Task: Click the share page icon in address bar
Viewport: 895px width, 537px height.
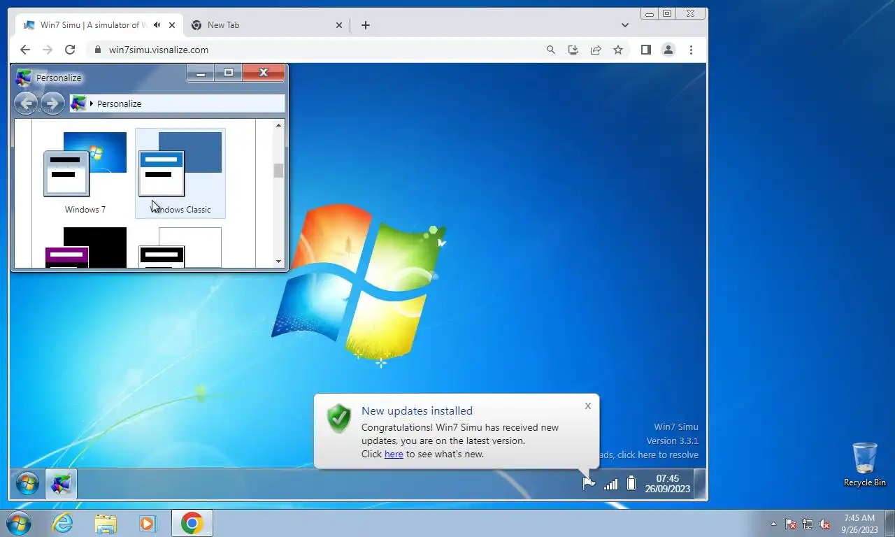Action: pos(596,50)
